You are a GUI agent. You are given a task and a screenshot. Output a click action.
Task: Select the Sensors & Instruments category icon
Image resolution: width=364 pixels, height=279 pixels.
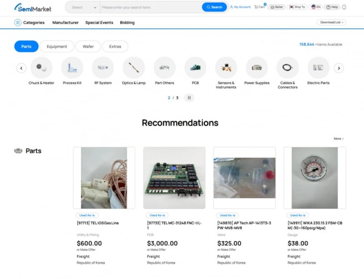(226, 68)
